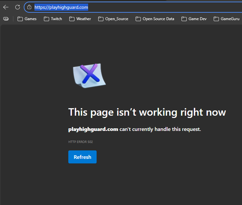
Task: View site information via the lock icon
Action: tap(29, 7)
